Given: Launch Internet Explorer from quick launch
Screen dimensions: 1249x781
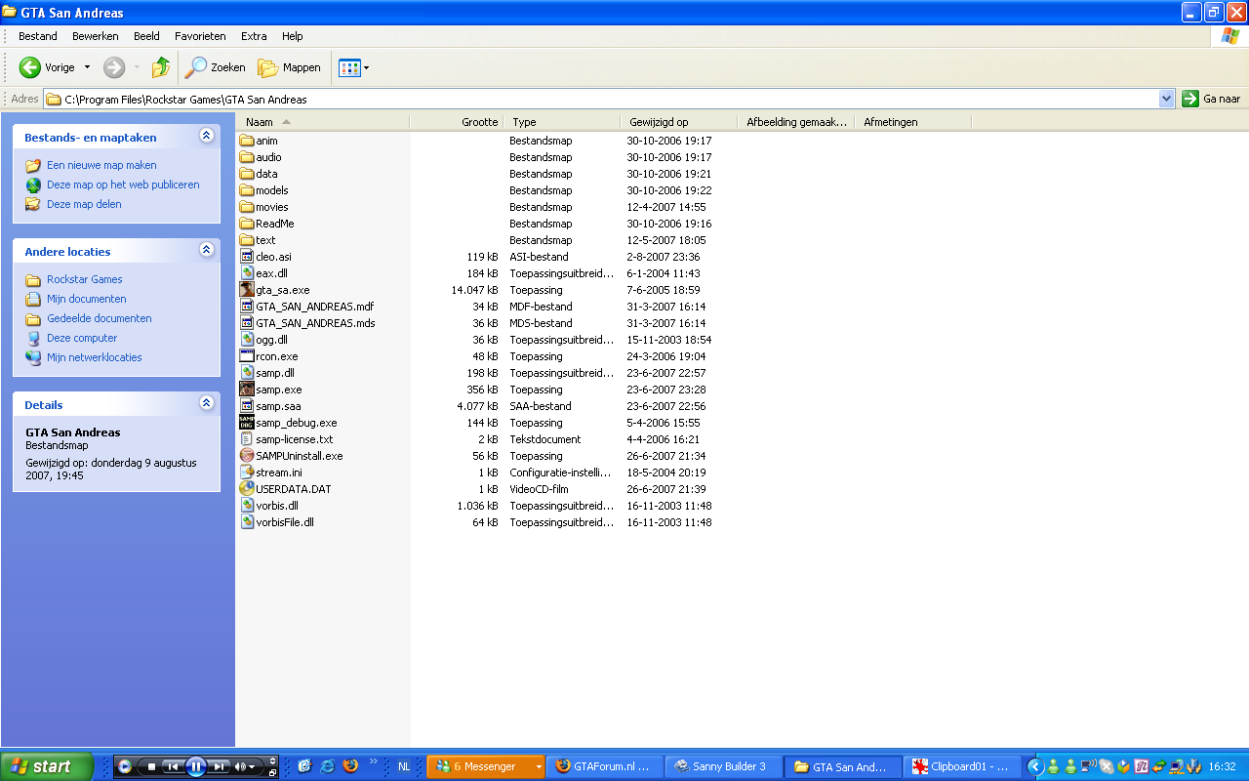Looking at the screenshot, I should tap(328, 766).
